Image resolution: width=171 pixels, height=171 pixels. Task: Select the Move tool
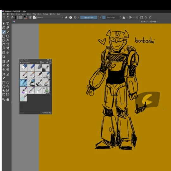(x=8, y=53)
